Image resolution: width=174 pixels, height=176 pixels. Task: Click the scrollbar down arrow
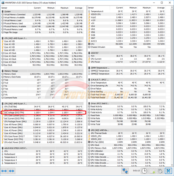coord(172,165)
